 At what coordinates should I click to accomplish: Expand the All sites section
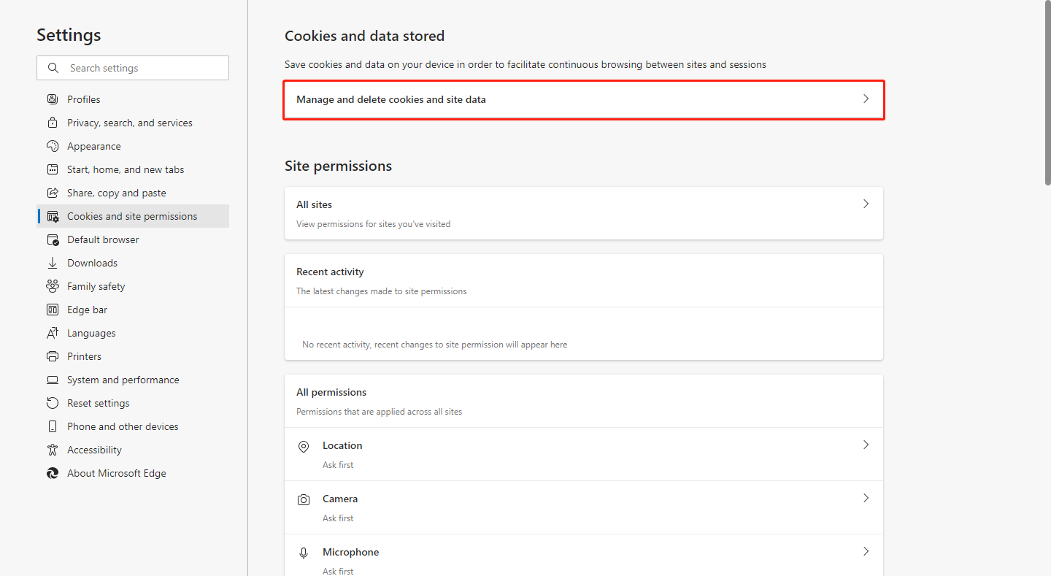pos(866,204)
